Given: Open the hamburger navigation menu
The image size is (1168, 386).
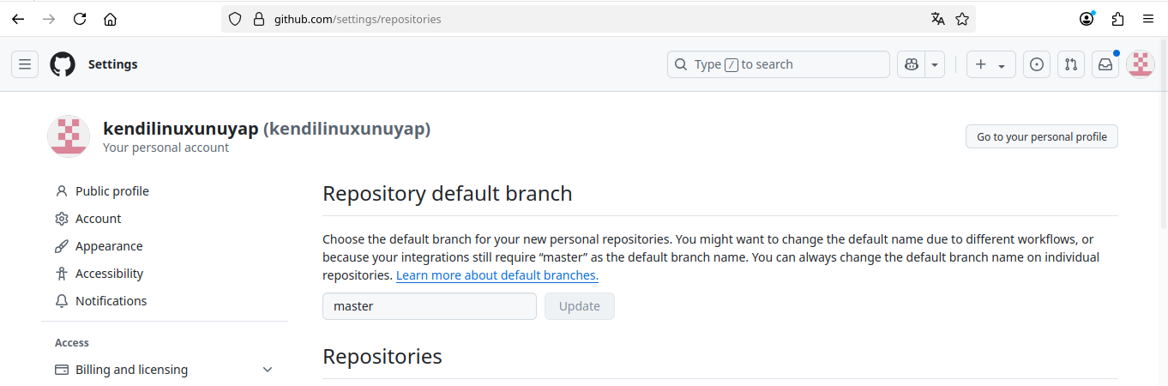Looking at the screenshot, I should tap(25, 64).
